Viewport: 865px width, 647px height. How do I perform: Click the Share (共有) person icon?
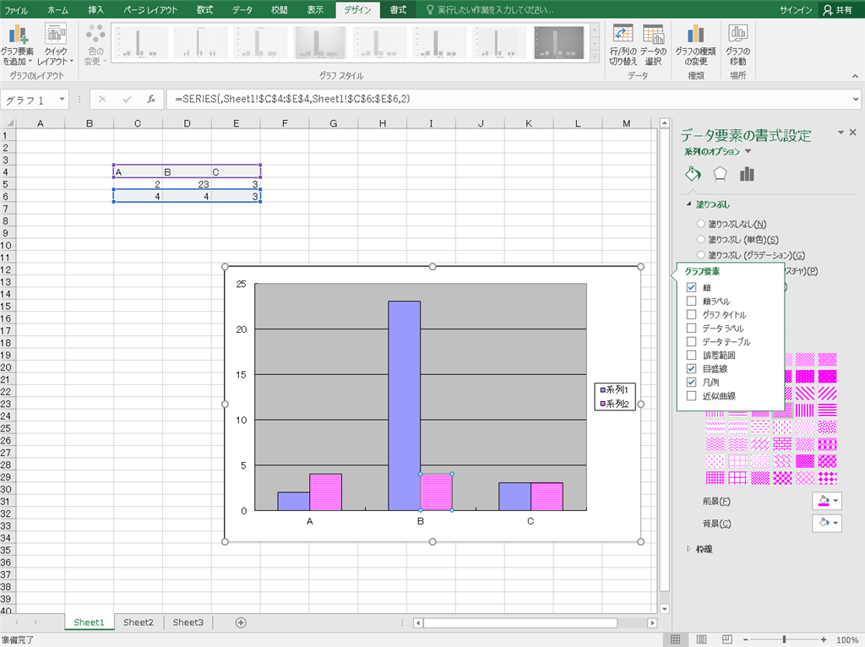(828, 10)
